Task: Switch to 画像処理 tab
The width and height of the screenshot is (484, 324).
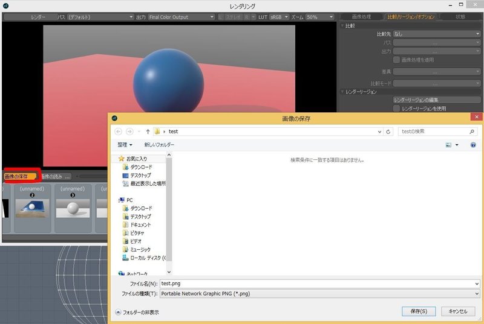Action: [x=361, y=17]
